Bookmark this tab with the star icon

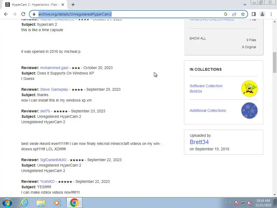(243, 14)
